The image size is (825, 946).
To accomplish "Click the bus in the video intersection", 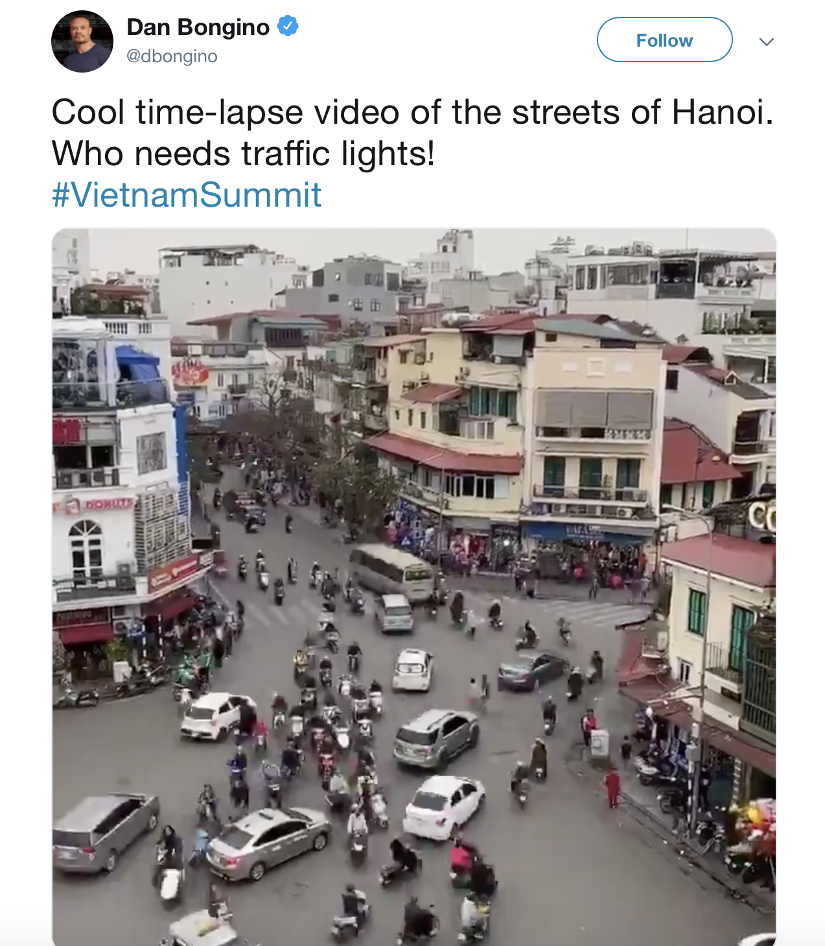I will pos(391,571).
